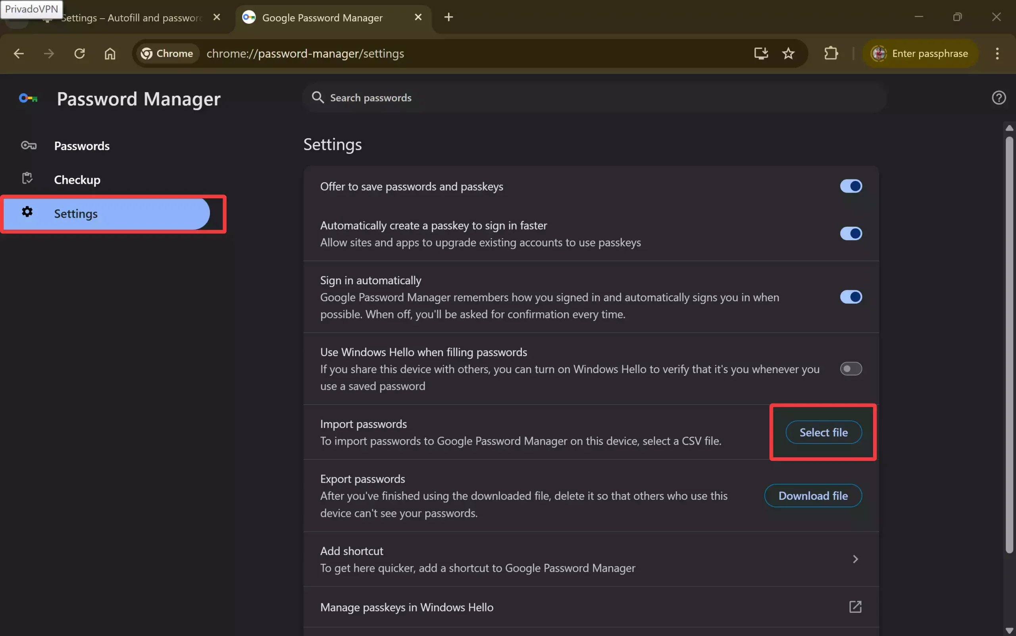Open the Extensions puzzle icon
Viewport: 1016px width, 636px height.
click(831, 54)
